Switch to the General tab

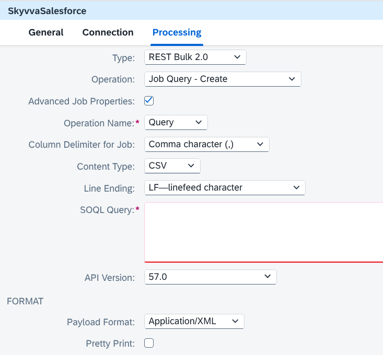pos(46,32)
